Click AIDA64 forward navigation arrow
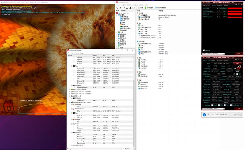245x150 pixels. coord(120,8)
